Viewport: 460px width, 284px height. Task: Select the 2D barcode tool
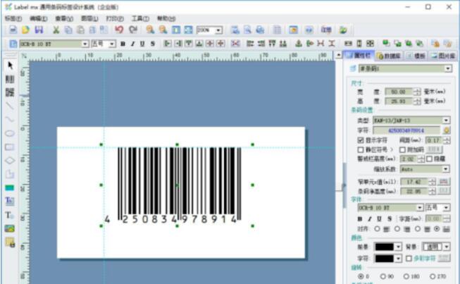[10, 92]
